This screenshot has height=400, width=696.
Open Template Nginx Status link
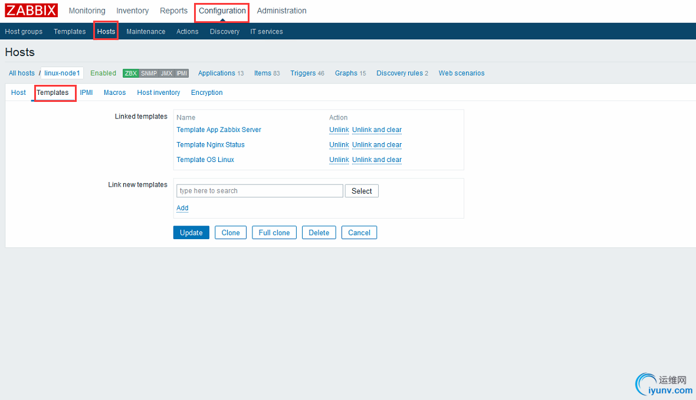(x=211, y=144)
